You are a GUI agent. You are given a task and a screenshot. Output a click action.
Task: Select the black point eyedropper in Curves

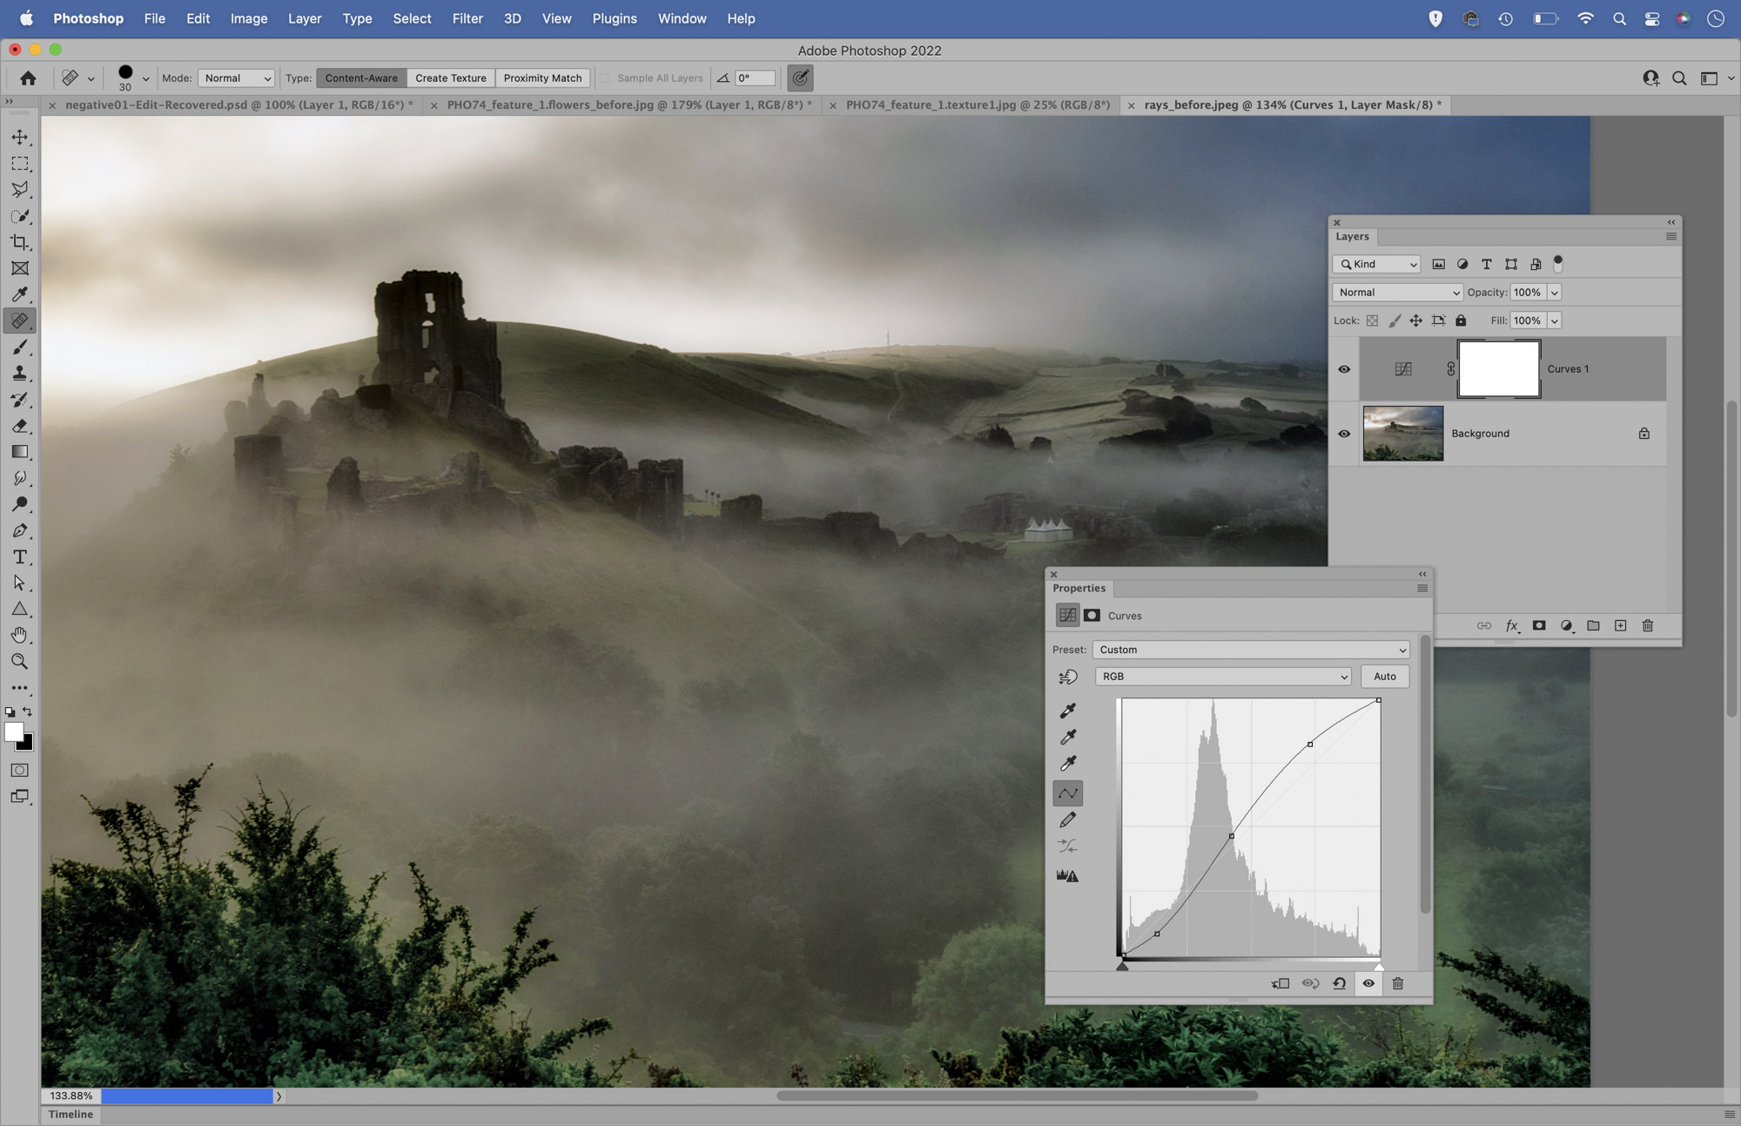click(x=1068, y=710)
